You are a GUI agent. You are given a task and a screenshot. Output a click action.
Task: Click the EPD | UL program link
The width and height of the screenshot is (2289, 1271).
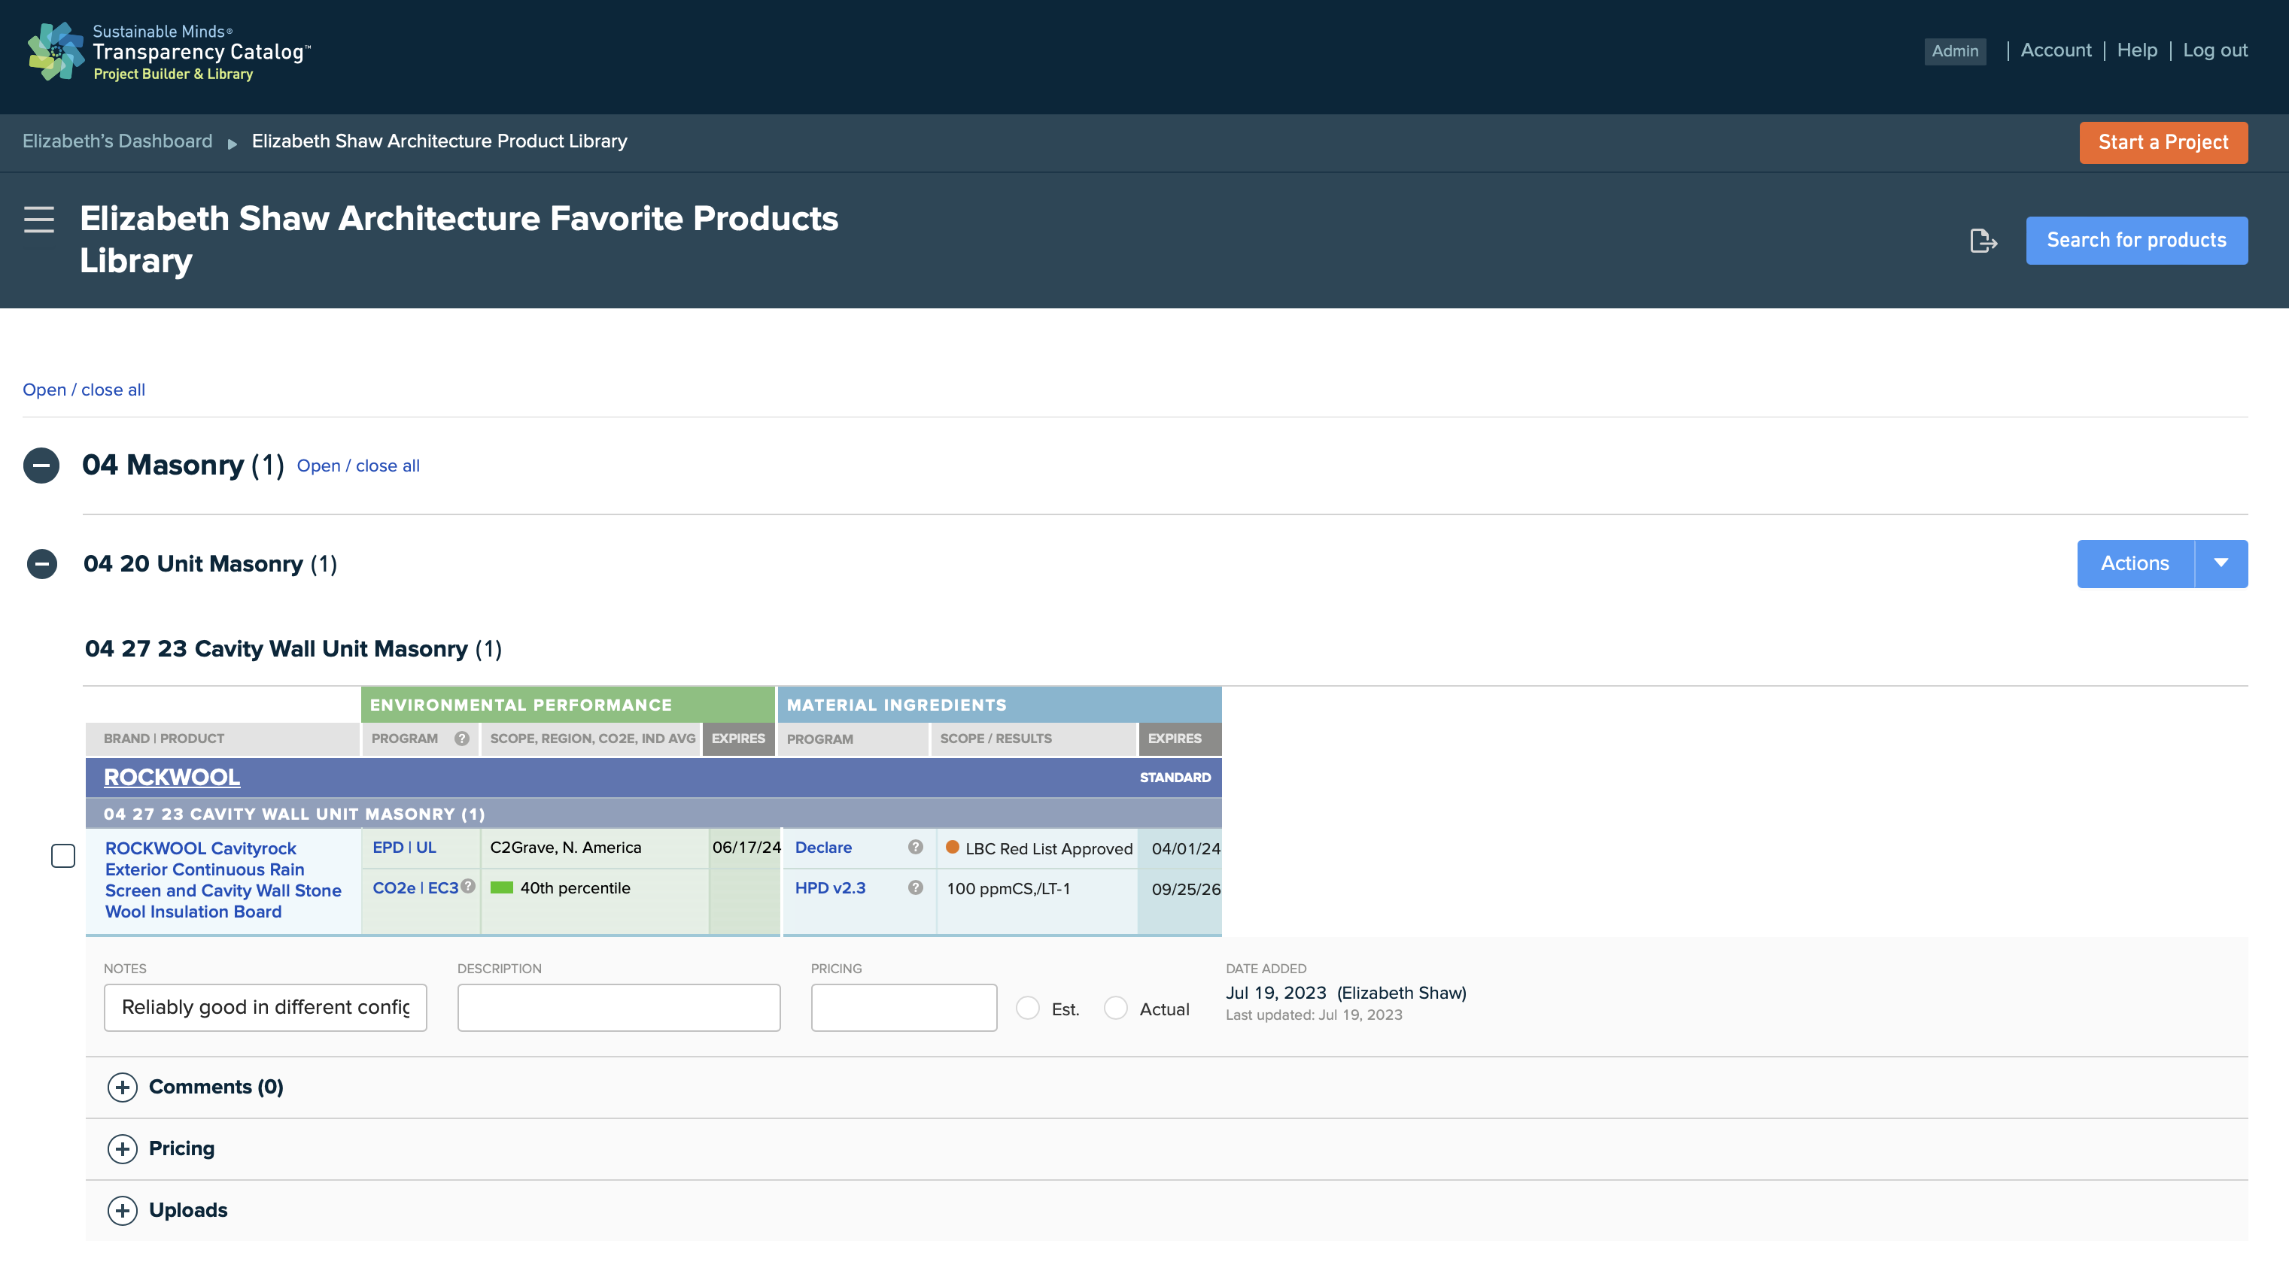click(x=404, y=848)
